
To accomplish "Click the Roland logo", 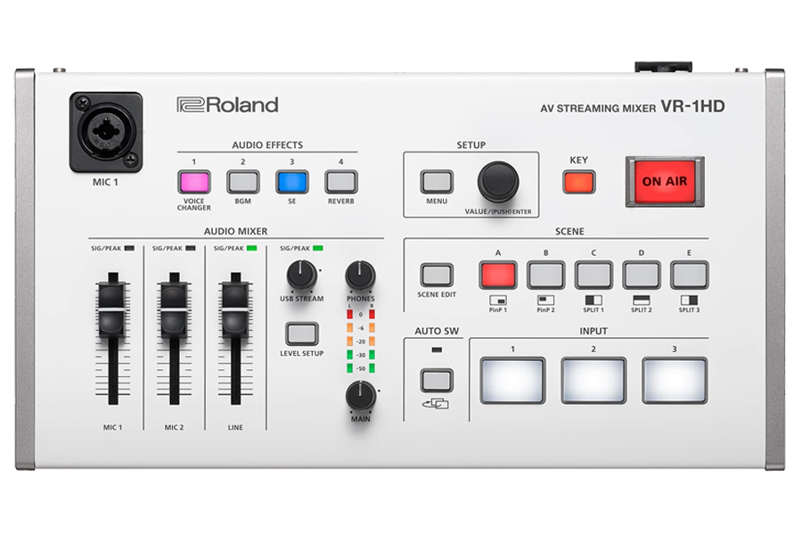I will (227, 105).
